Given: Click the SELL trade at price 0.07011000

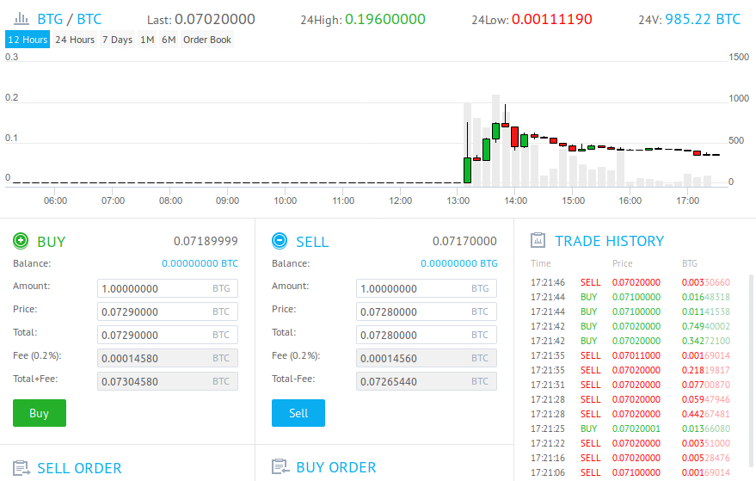Looking at the screenshot, I should click(630, 355).
